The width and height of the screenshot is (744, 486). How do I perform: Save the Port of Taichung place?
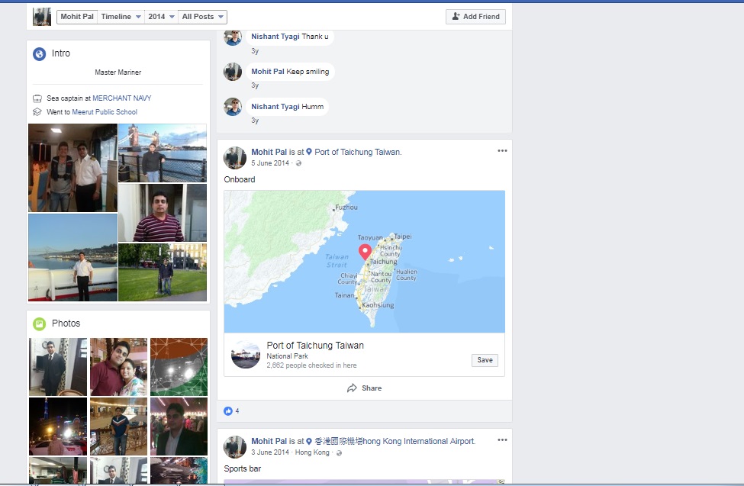[485, 360]
